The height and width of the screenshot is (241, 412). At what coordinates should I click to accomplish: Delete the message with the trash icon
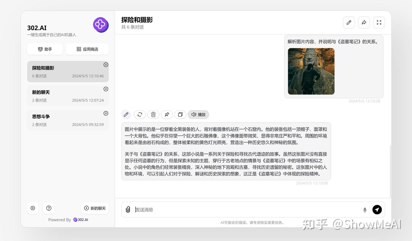pos(153,114)
